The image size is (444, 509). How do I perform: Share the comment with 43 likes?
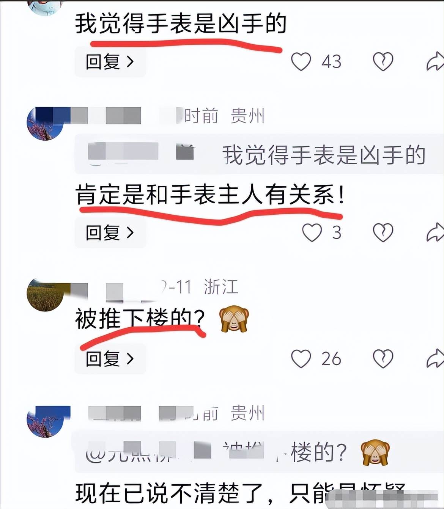coord(435,61)
